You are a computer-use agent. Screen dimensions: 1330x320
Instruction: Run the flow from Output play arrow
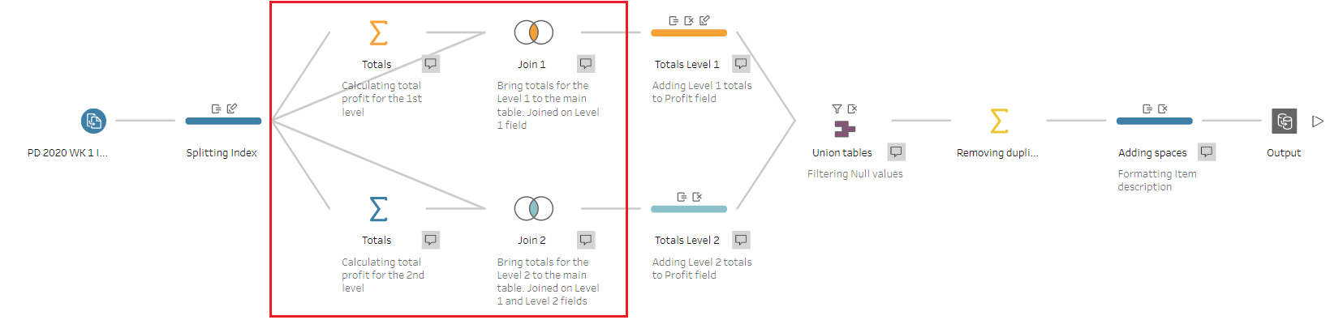pos(1318,121)
